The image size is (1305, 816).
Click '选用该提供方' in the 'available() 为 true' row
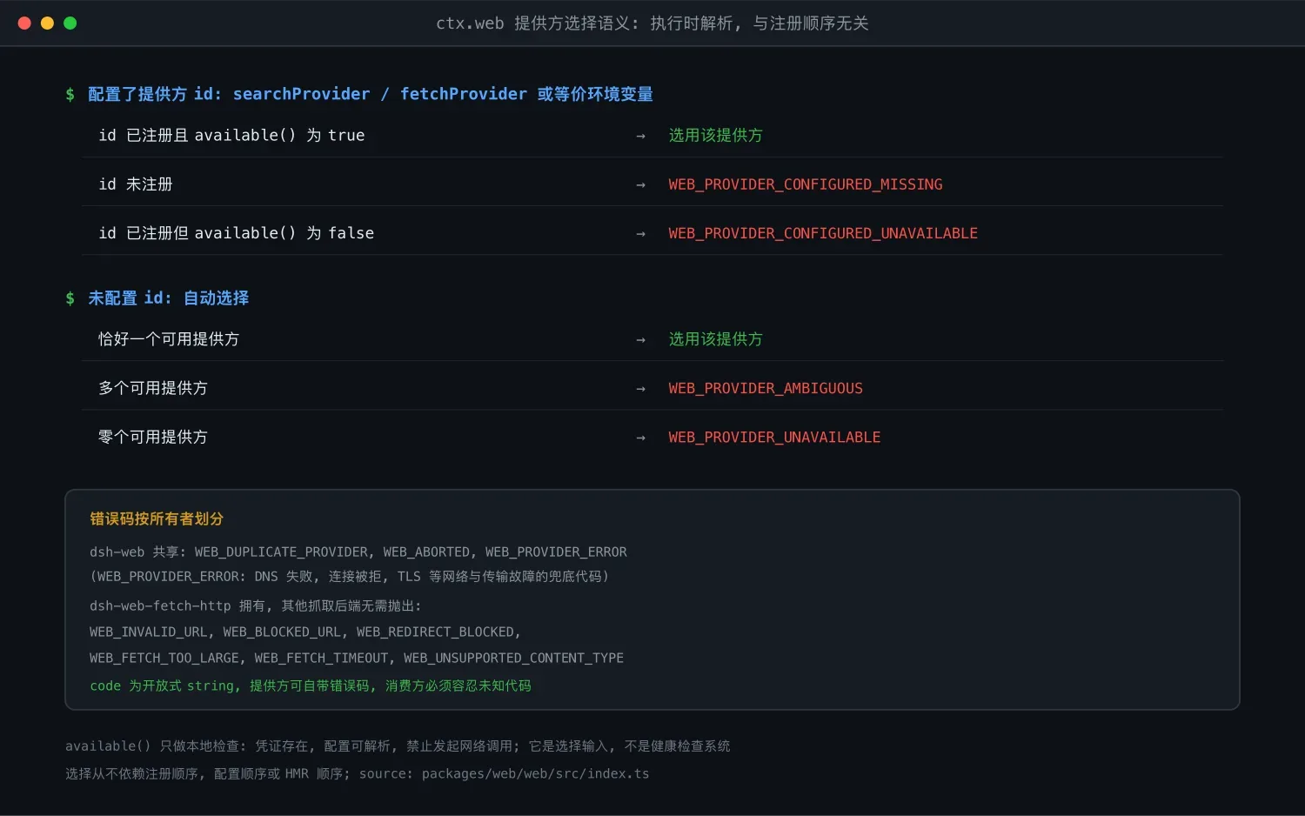[715, 135]
